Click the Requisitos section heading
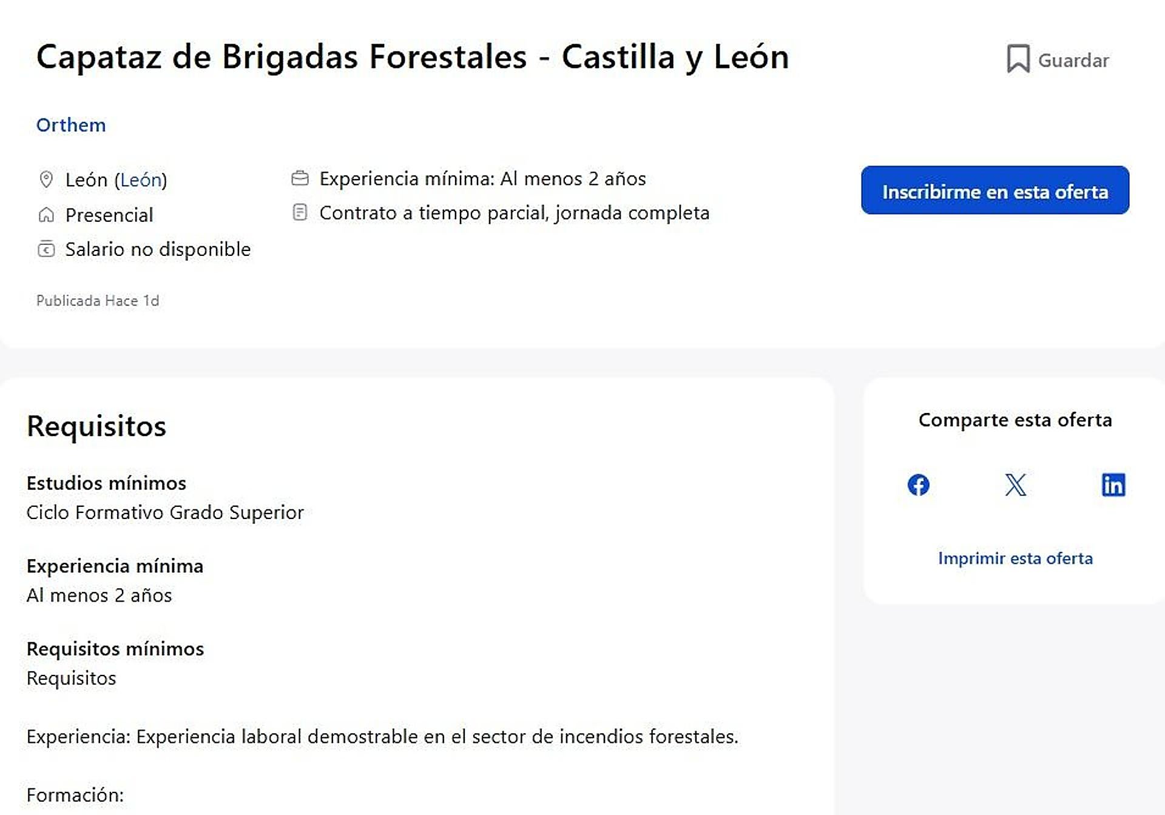The width and height of the screenshot is (1165, 815). [96, 426]
